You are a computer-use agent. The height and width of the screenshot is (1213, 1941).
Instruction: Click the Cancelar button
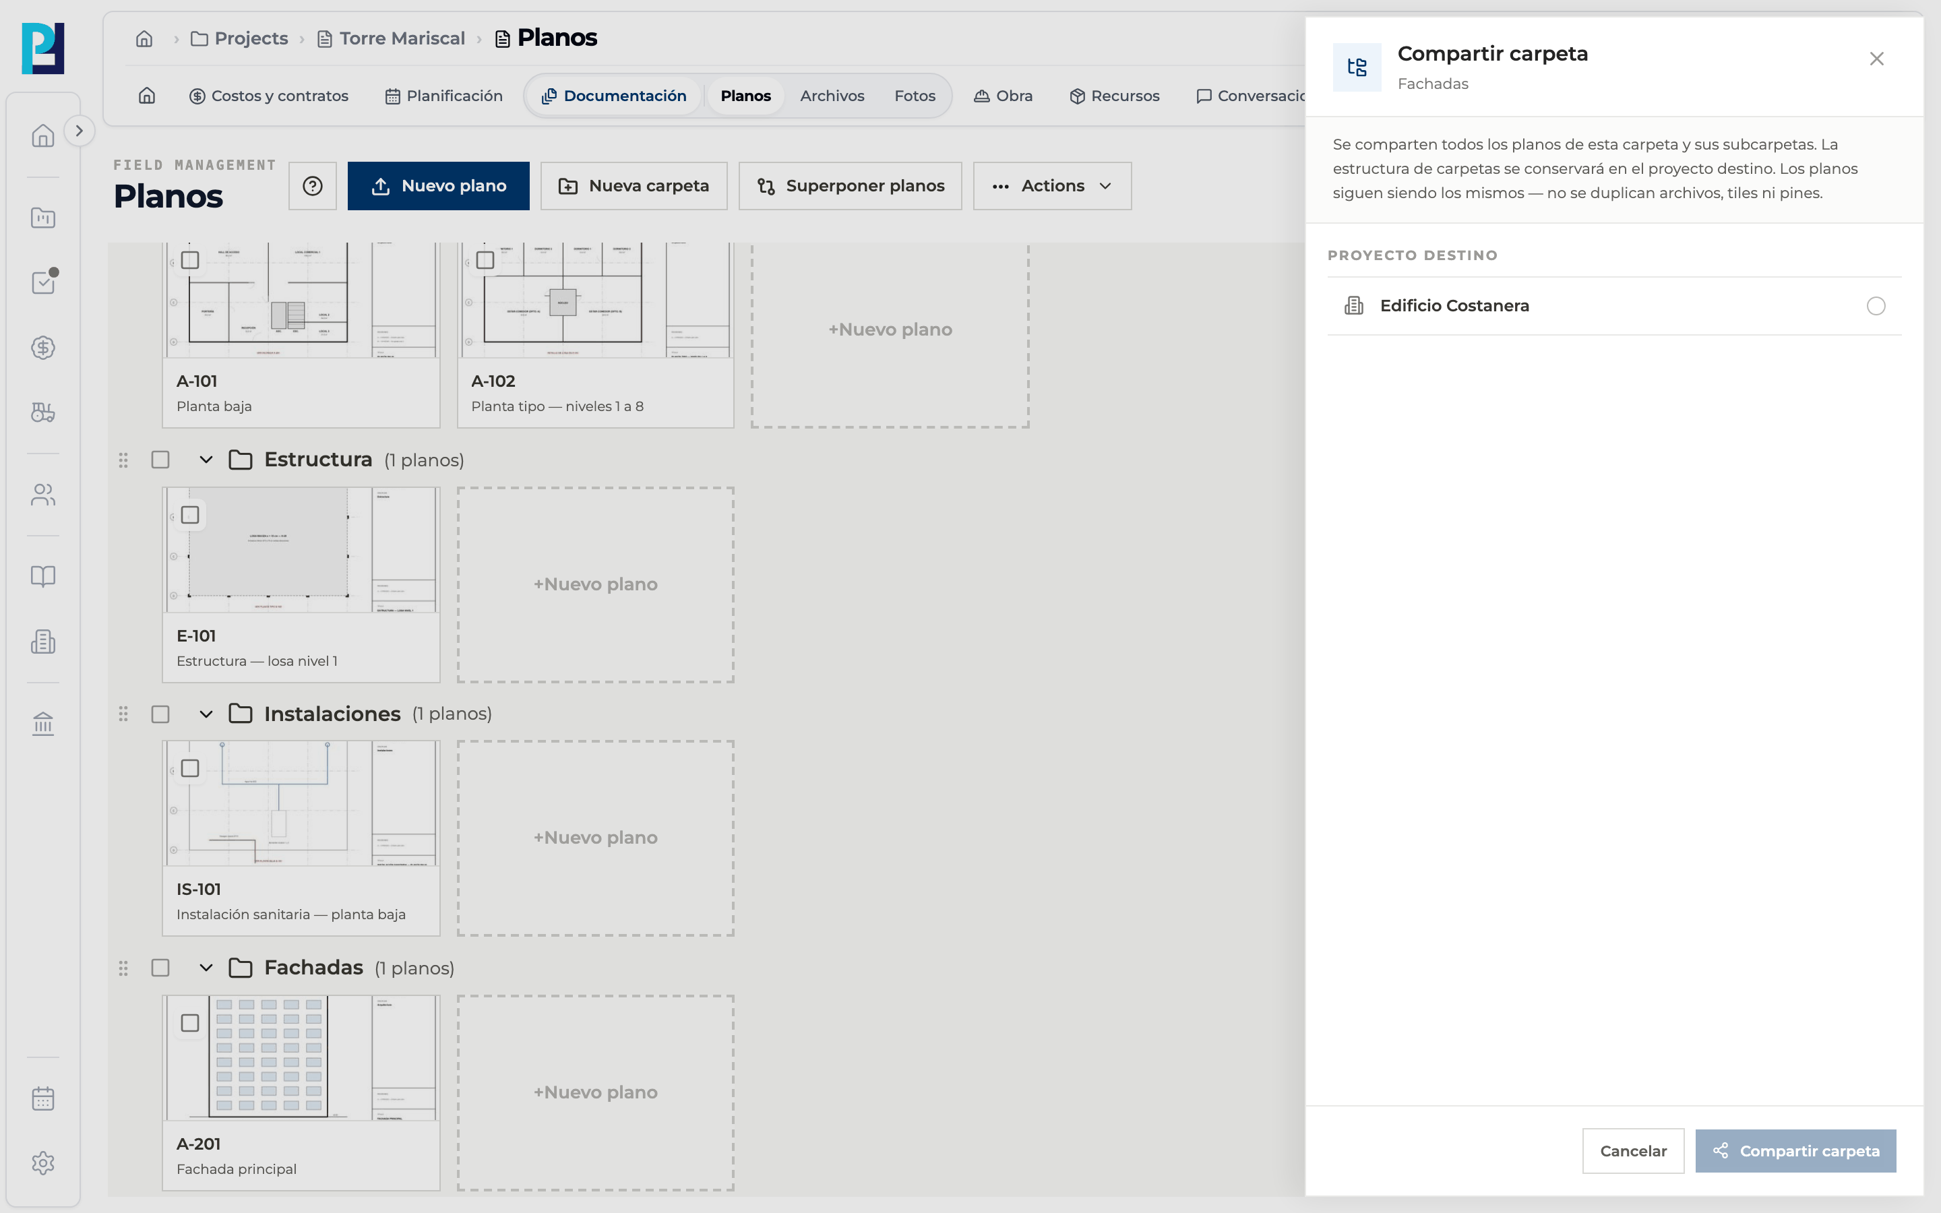(x=1633, y=1151)
